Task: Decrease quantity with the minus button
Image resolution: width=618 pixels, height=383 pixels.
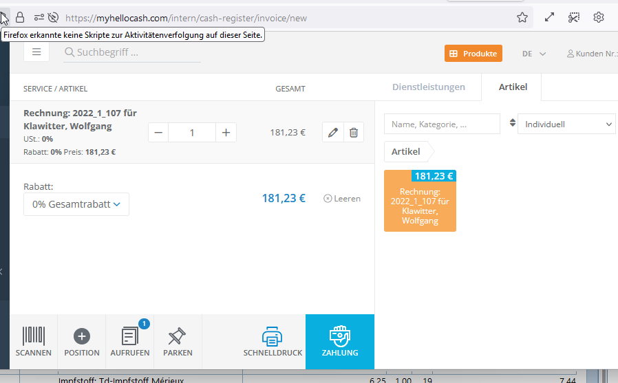Action: 159,133
